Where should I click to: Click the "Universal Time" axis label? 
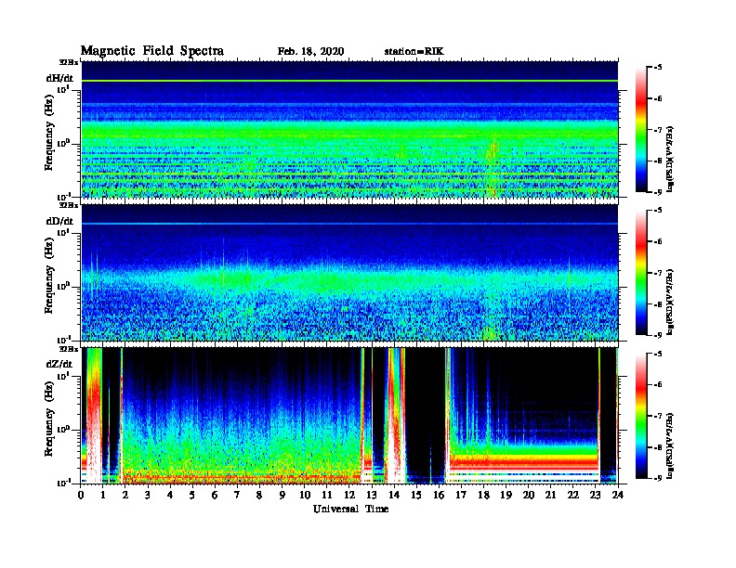click(350, 509)
